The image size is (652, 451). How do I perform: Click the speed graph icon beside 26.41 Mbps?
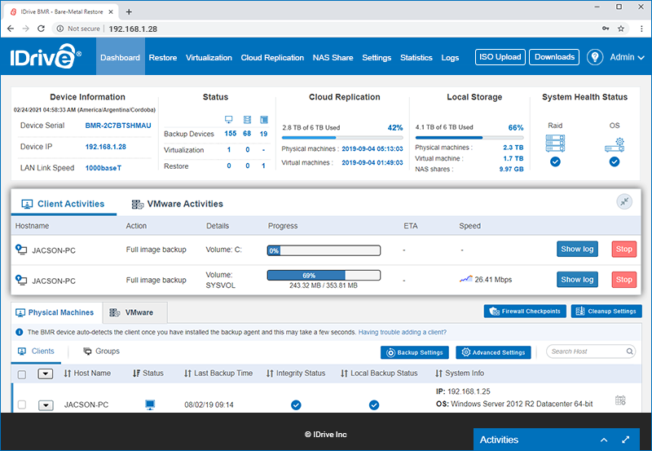pyautogui.click(x=465, y=279)
